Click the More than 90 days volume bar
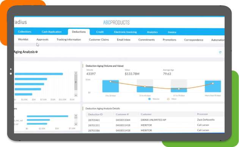The width and height of the screenshot is (239, 147). (x=213, y=86)
